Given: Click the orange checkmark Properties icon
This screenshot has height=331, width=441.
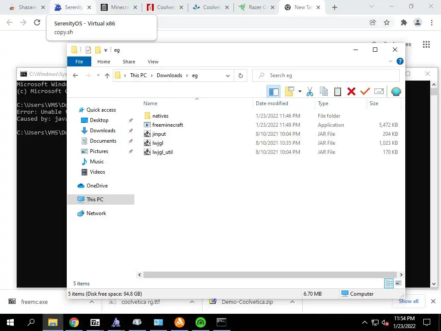Looking at the screenshot, I should pos(365,91).
